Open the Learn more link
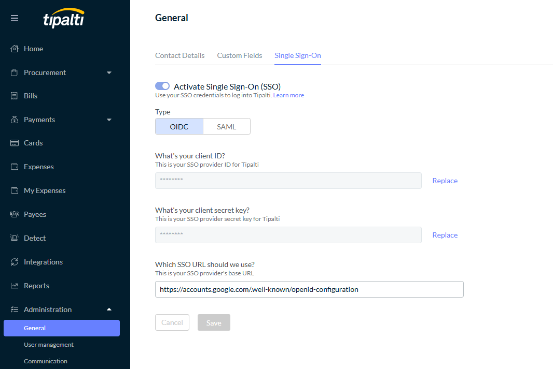The height and width of the screenshot is (369, 553). (288, 95)
